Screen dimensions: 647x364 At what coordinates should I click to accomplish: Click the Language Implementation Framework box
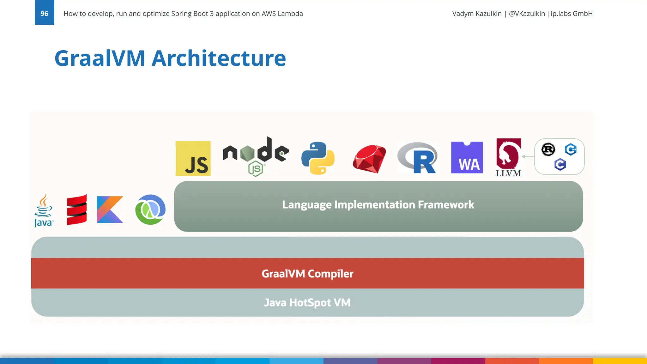pyautogui.click(x=378, y=206)
